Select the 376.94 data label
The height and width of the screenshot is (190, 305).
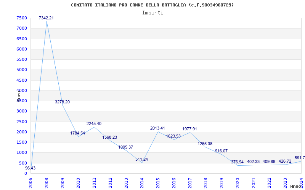(237, 162)
